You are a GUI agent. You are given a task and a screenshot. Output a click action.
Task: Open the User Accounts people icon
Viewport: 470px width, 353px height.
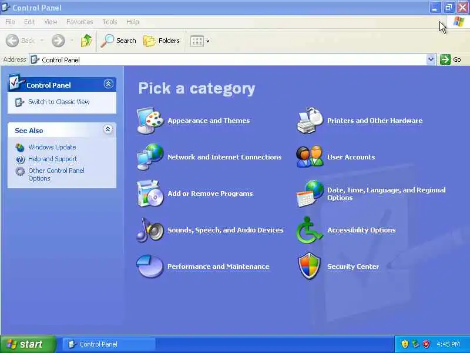pos(310,157)
